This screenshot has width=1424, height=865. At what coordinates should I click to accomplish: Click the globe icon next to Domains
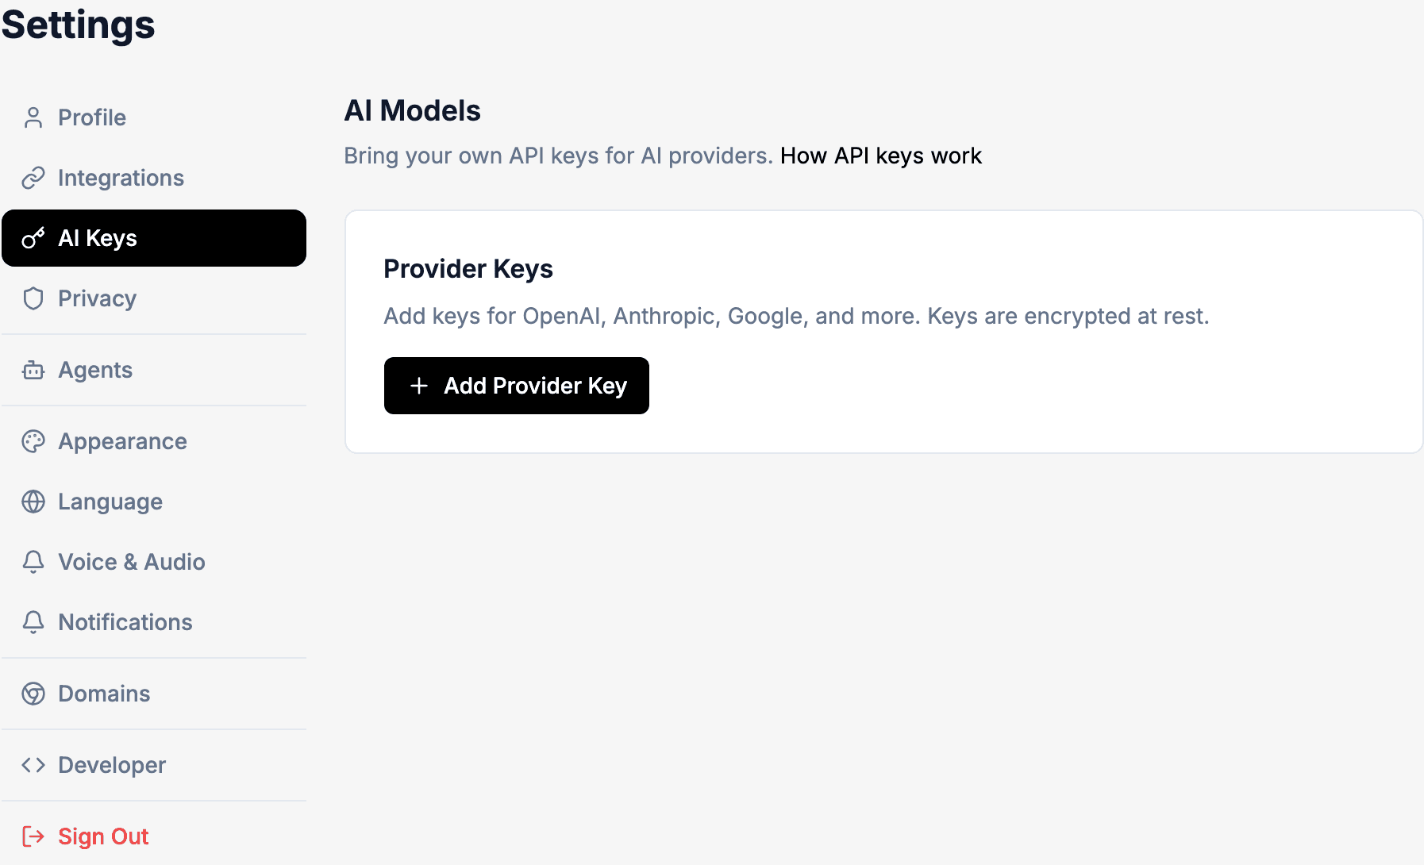33,694
